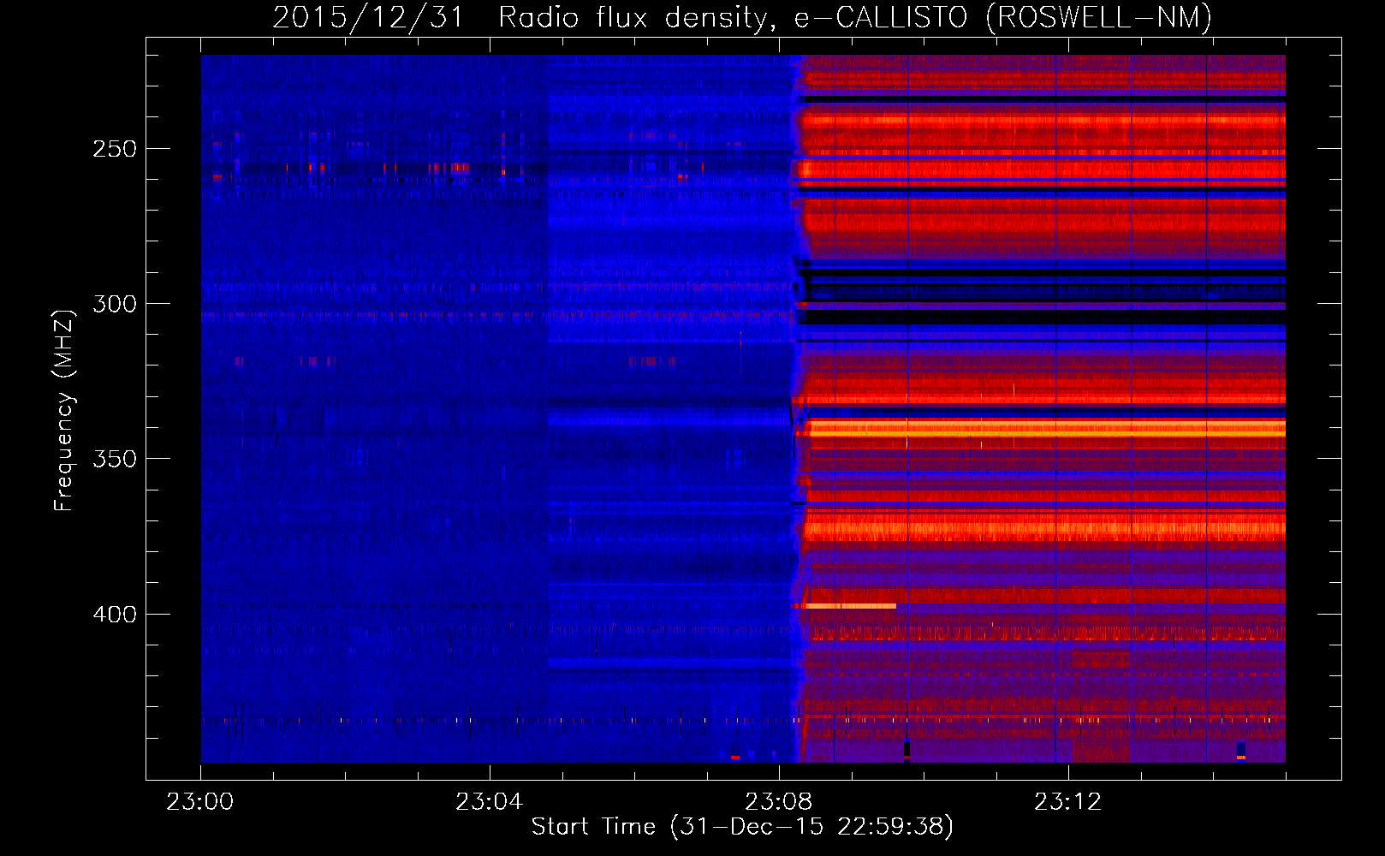Viewport: 1385px width, 856px height.
Task: Click the 23:08 time axis label
Action: tap(779, 802)
